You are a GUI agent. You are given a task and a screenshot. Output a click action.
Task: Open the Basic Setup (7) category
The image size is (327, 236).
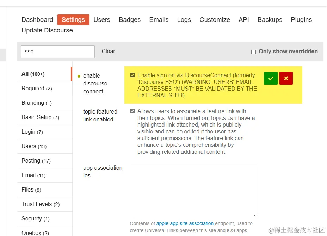pos(45,117)
